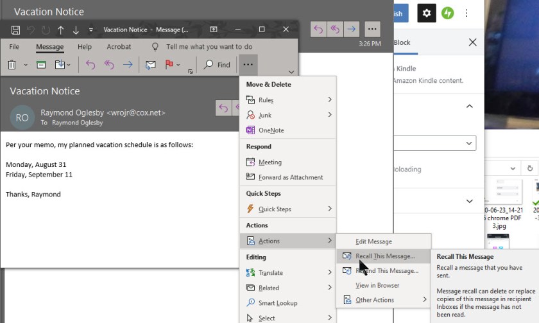This screenshot has height=323, width=539.
Task: Click the Delete trash can icon
Action: coord(12,65)
